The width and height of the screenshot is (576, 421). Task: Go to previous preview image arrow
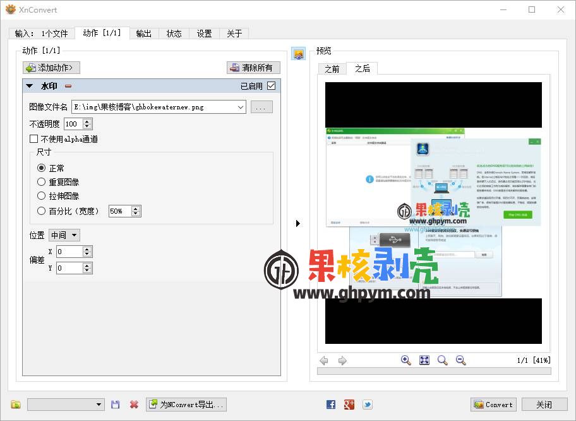pyautogui.click(x=323, y=361)
